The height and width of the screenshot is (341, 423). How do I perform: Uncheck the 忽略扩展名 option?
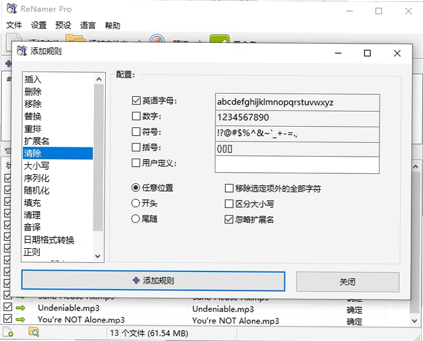[229, 220]
